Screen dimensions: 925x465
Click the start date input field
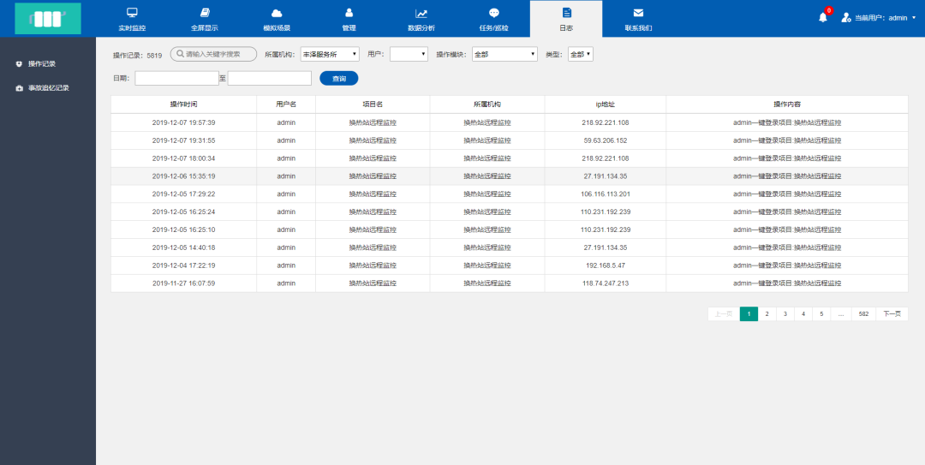[x=176, y=79]
